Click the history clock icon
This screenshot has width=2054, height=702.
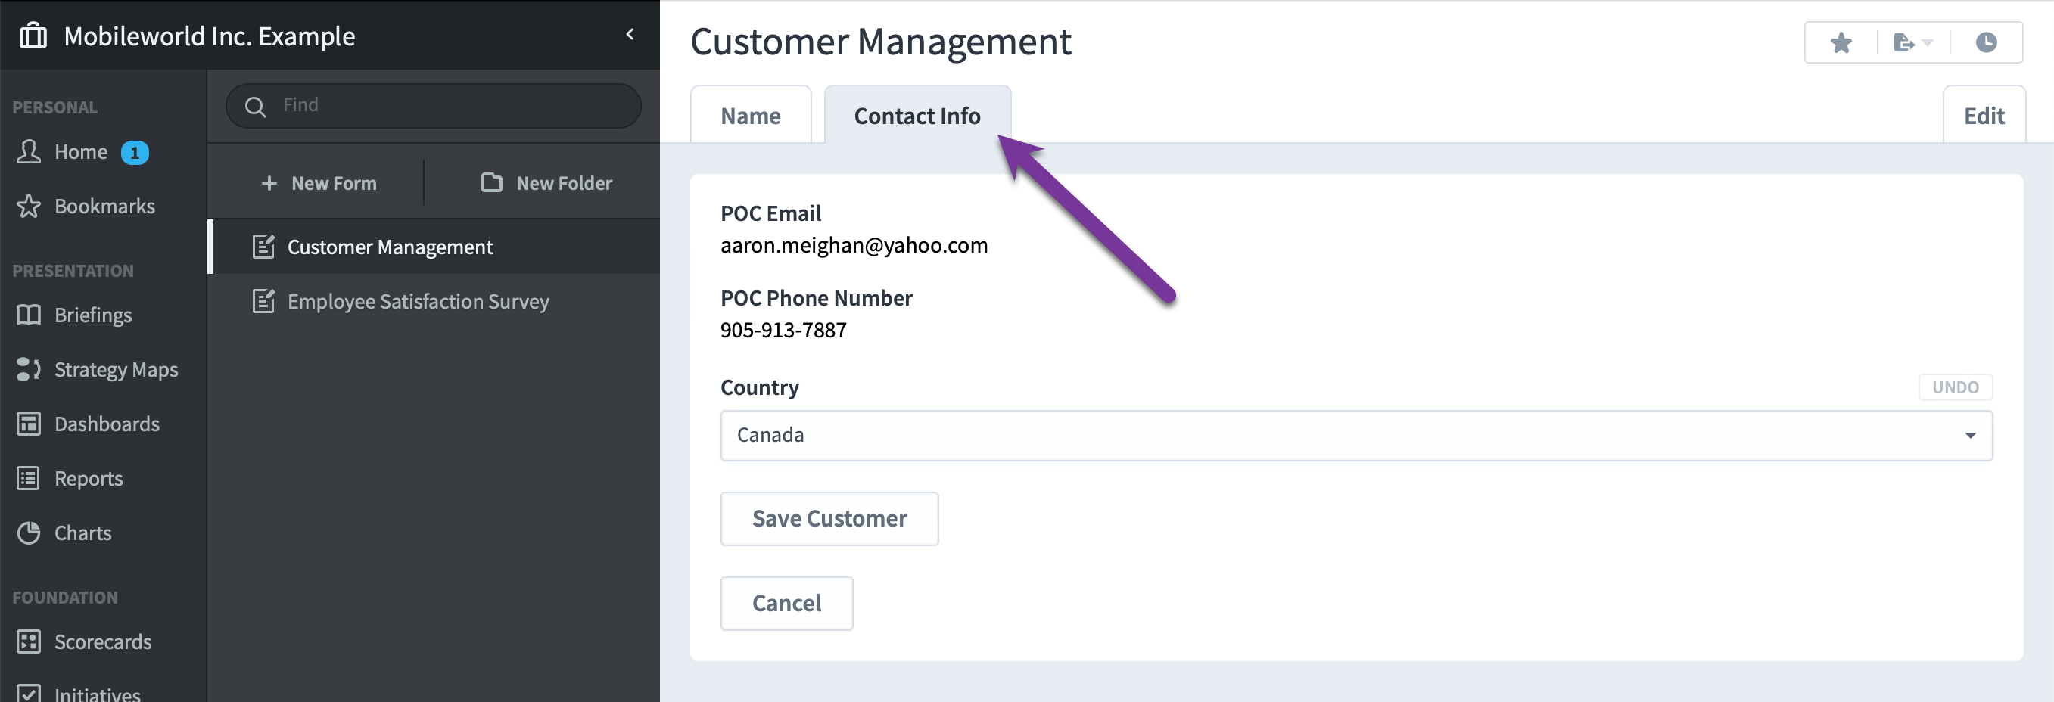pos(1985,42)
